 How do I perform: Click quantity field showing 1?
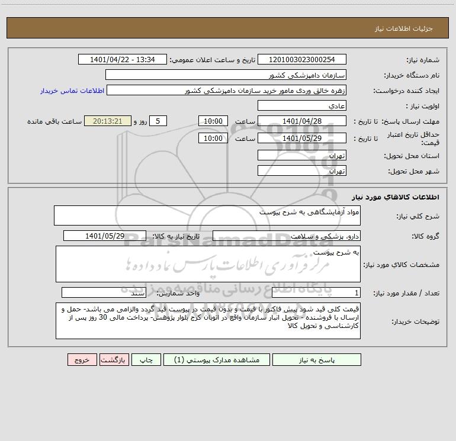tap(316, 292)
